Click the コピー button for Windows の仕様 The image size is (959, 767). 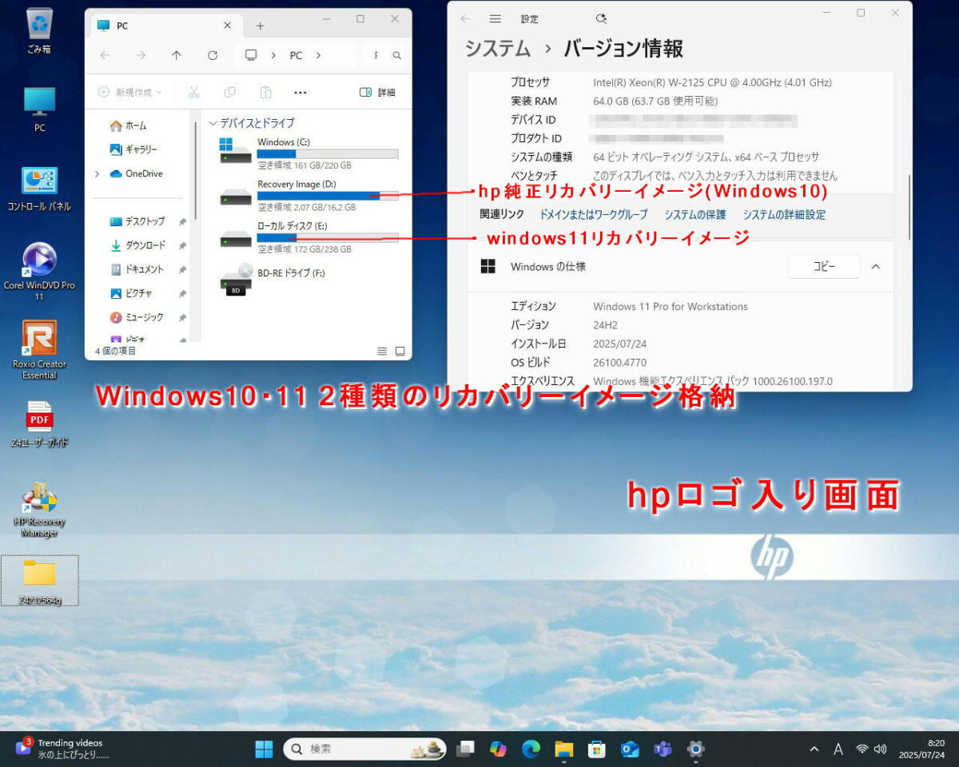tap(824, 266)
